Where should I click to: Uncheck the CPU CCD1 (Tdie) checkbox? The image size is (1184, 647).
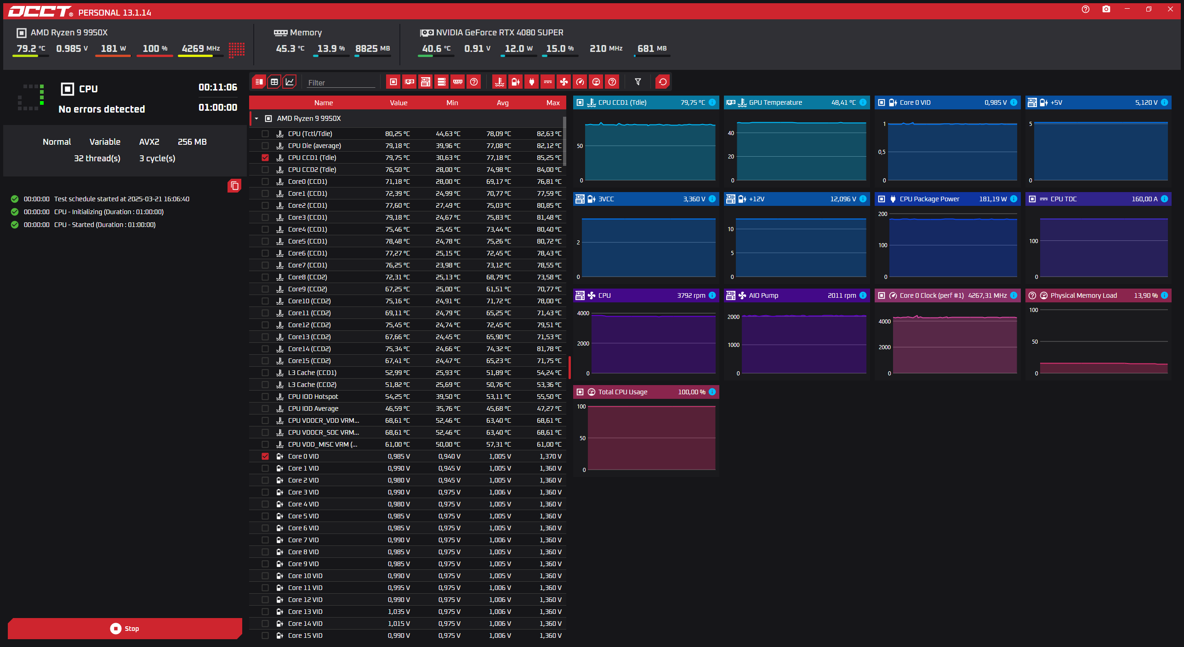pos(265,158)
